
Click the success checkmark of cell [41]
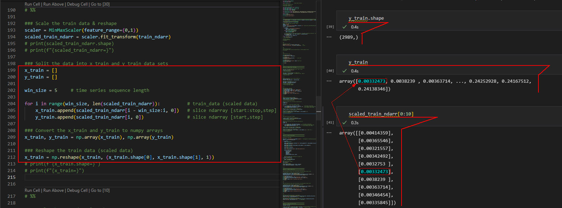click(345, 122)
